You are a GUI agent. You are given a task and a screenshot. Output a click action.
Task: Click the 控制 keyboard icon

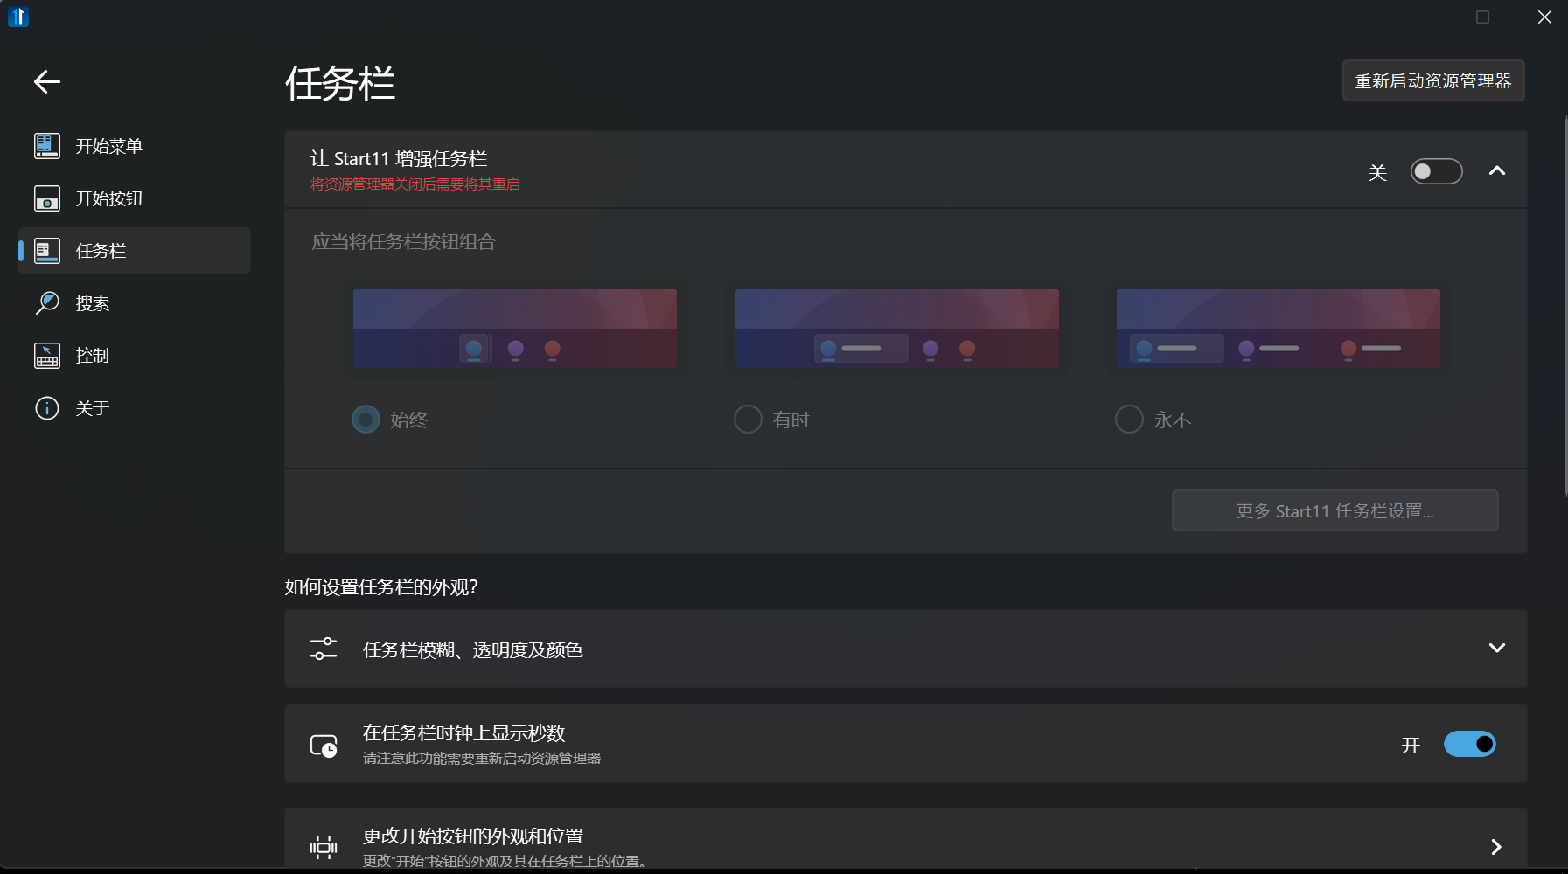pyautogui.click(x=47, y=356)
